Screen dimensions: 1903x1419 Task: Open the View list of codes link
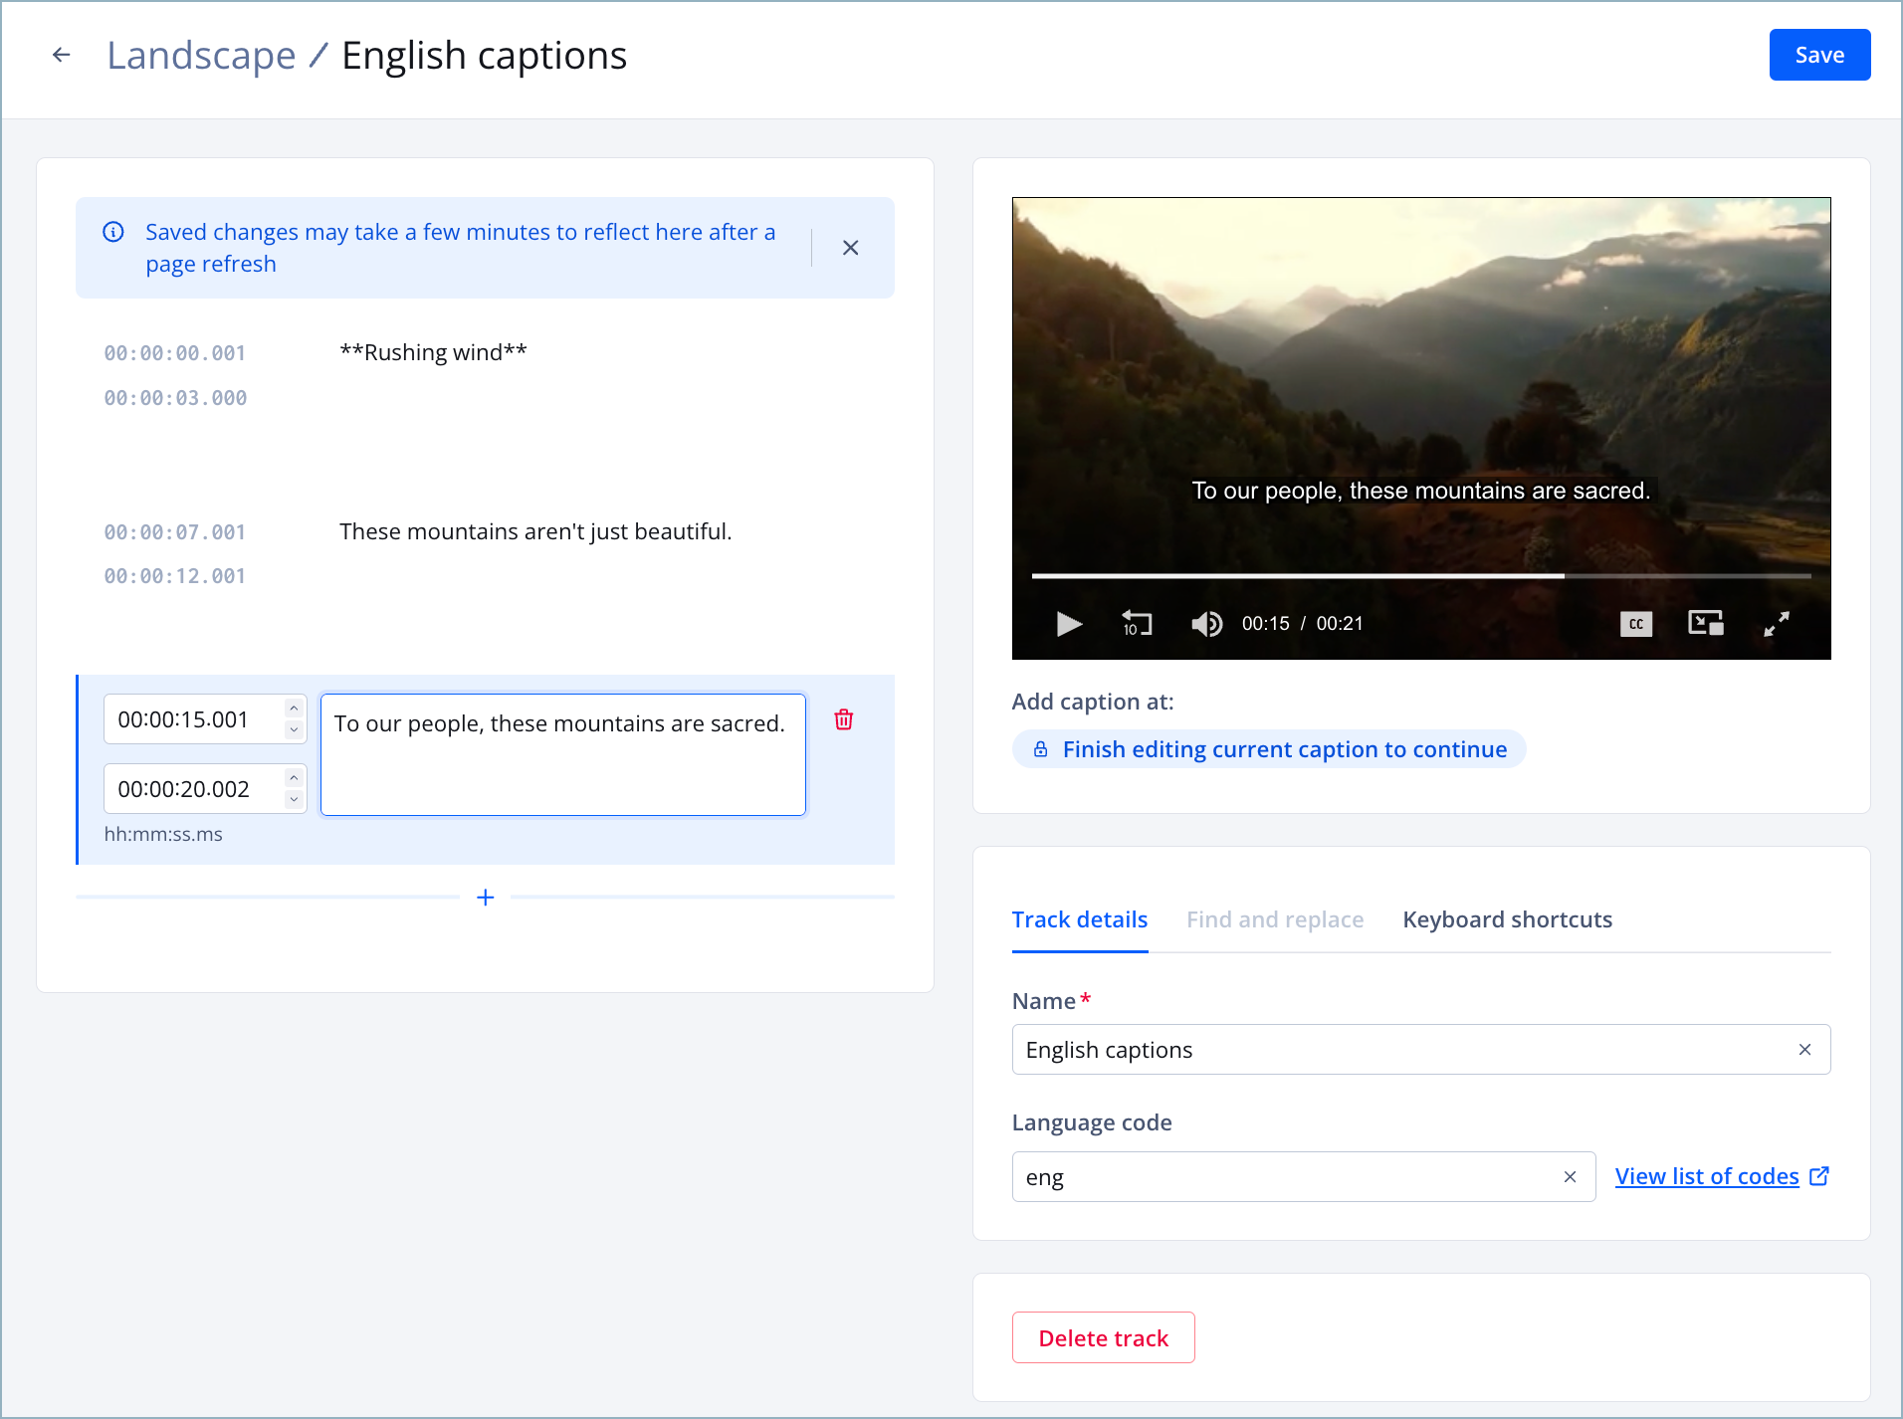[1722, 1176]
